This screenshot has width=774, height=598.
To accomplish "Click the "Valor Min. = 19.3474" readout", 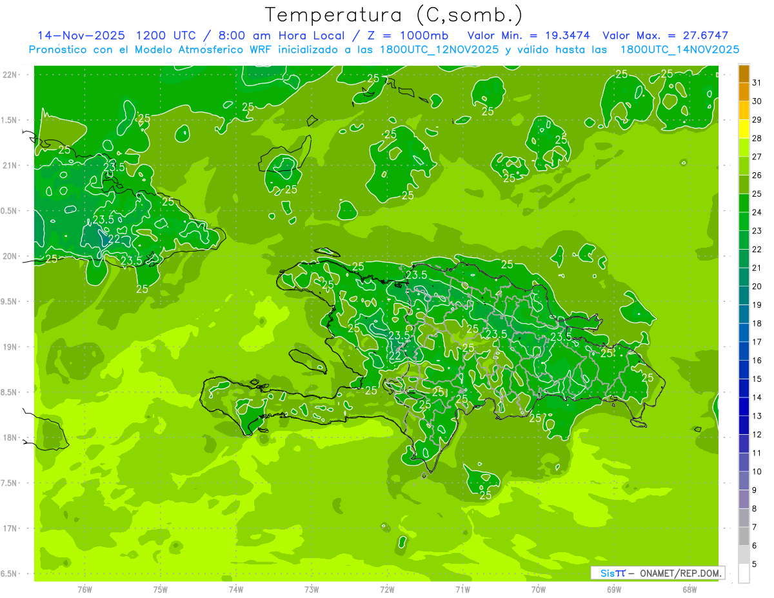I will [x=530, y=35].
